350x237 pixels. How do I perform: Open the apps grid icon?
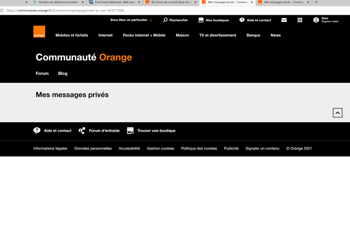[x=300, y=20]
